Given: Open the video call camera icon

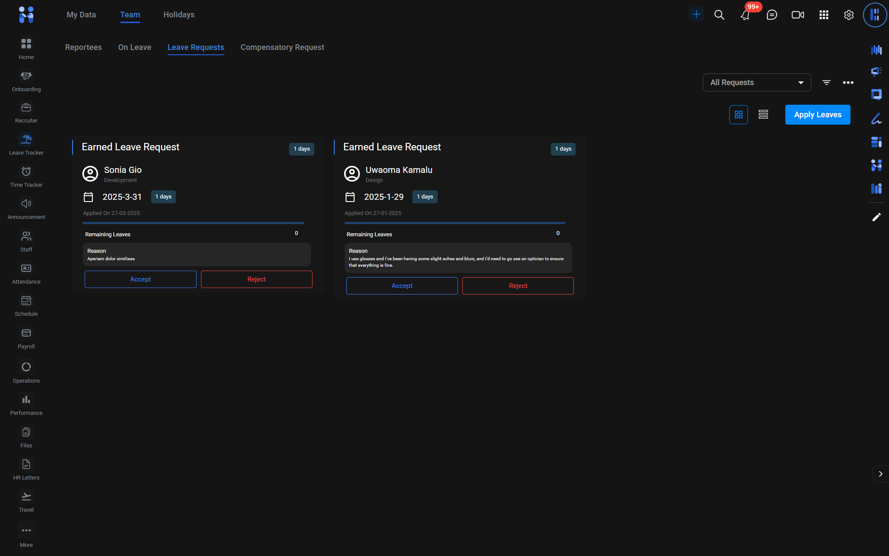Looking at the screenshot, I should click(x=797, y=15).
